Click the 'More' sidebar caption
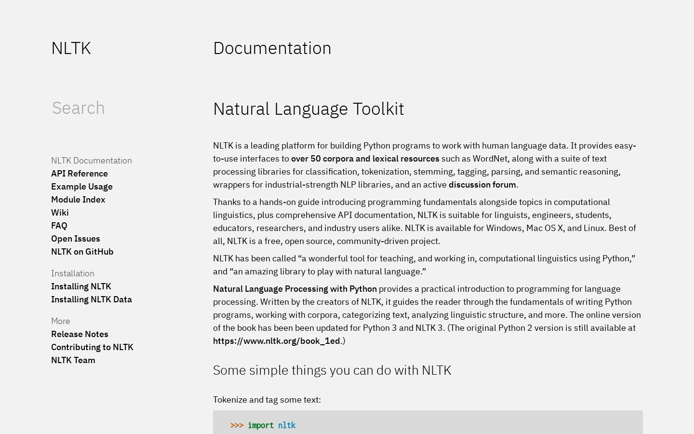 (61, 321)
